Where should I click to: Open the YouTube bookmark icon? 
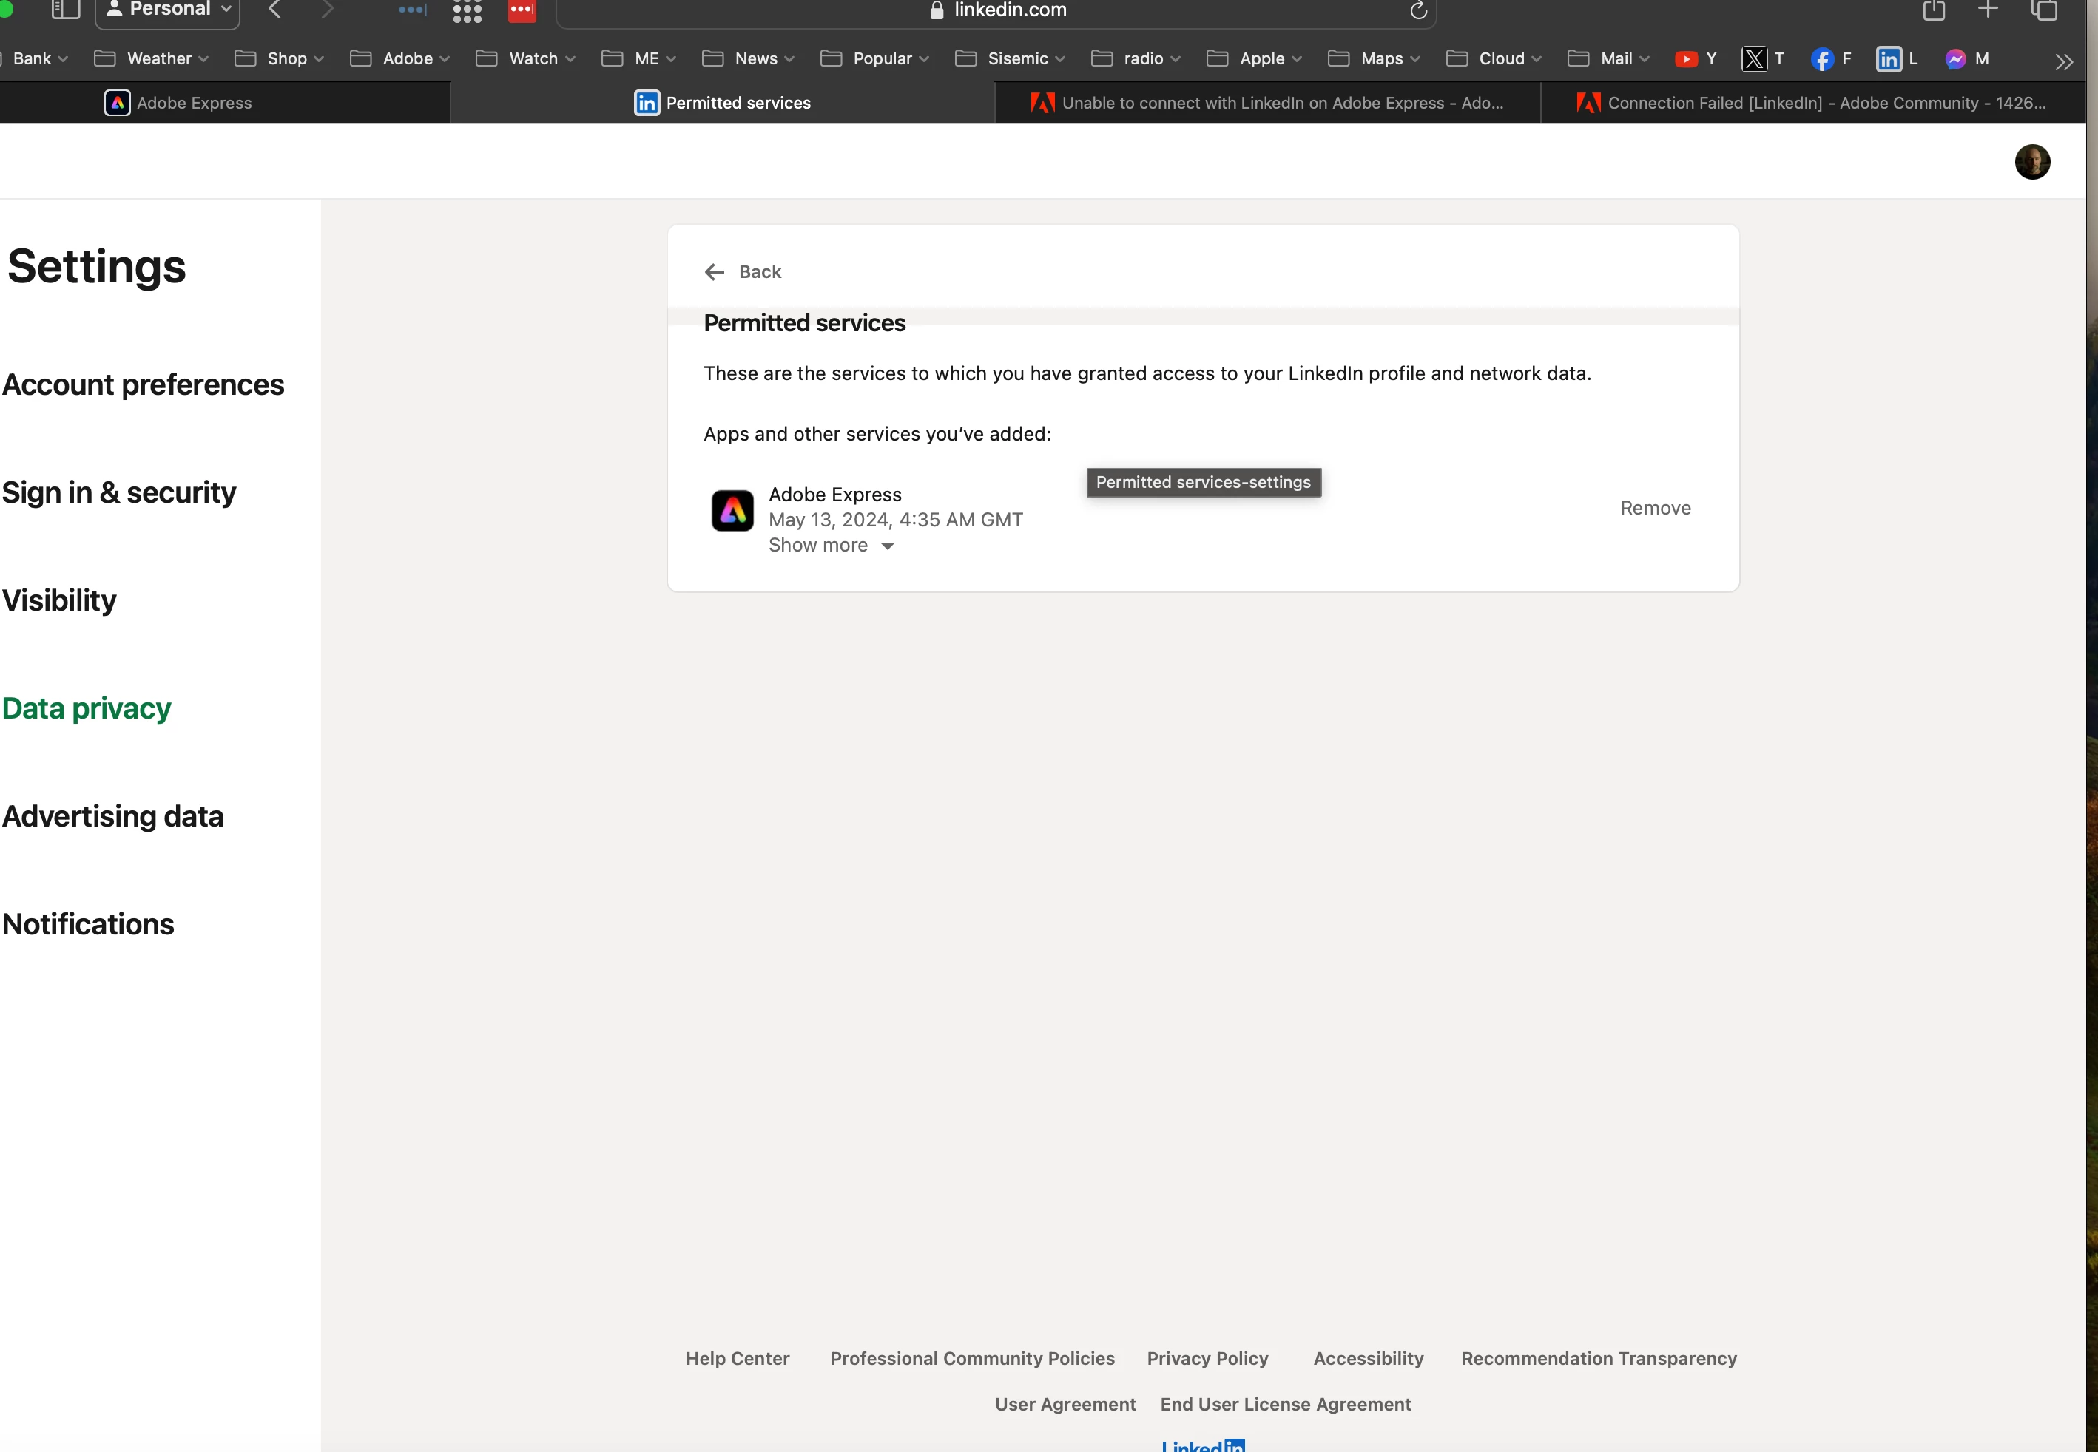(1686, 59)
